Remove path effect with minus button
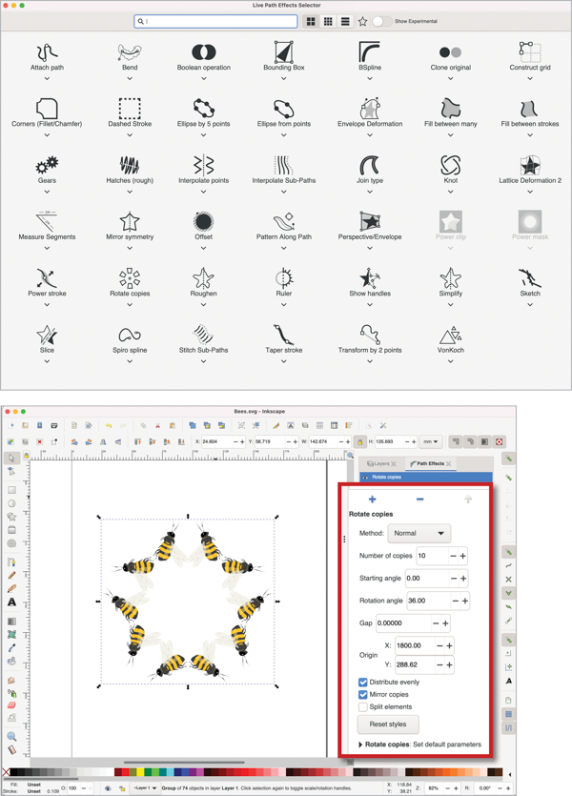This screenshot has height=796, width=572. pyautogui.click(x=419, y=500)
